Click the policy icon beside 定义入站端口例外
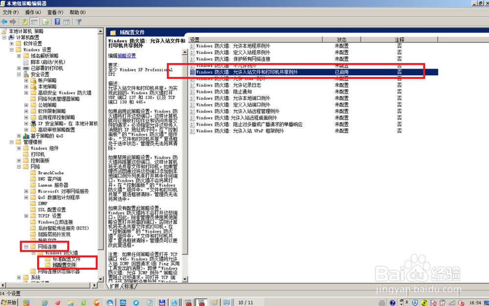489x306 pixels. pos(192,105)
